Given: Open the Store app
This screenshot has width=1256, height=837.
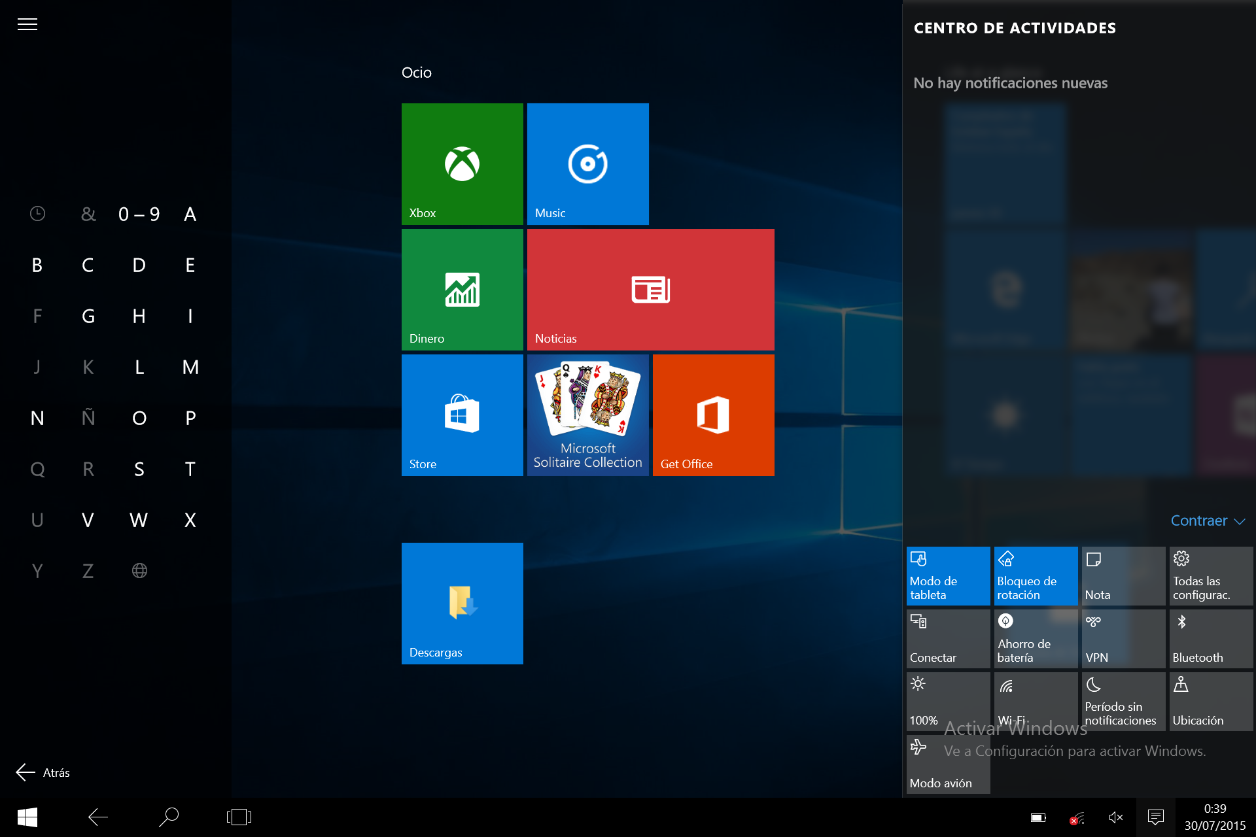Looking at the screenshot, I should [462, 415].
